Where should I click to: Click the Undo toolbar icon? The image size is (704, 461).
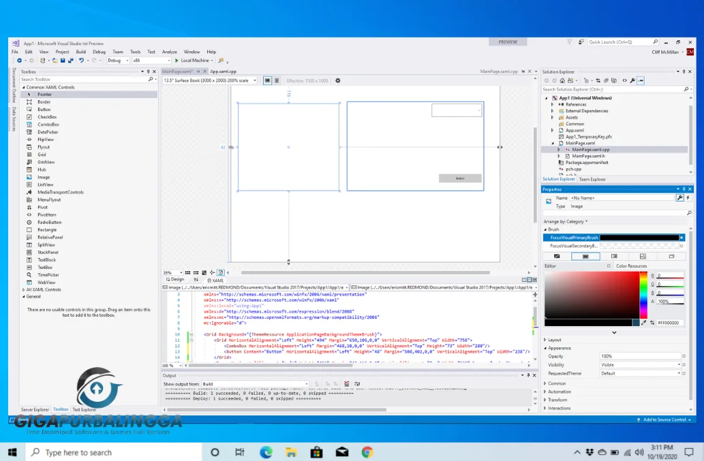click(x=81, y=61)
